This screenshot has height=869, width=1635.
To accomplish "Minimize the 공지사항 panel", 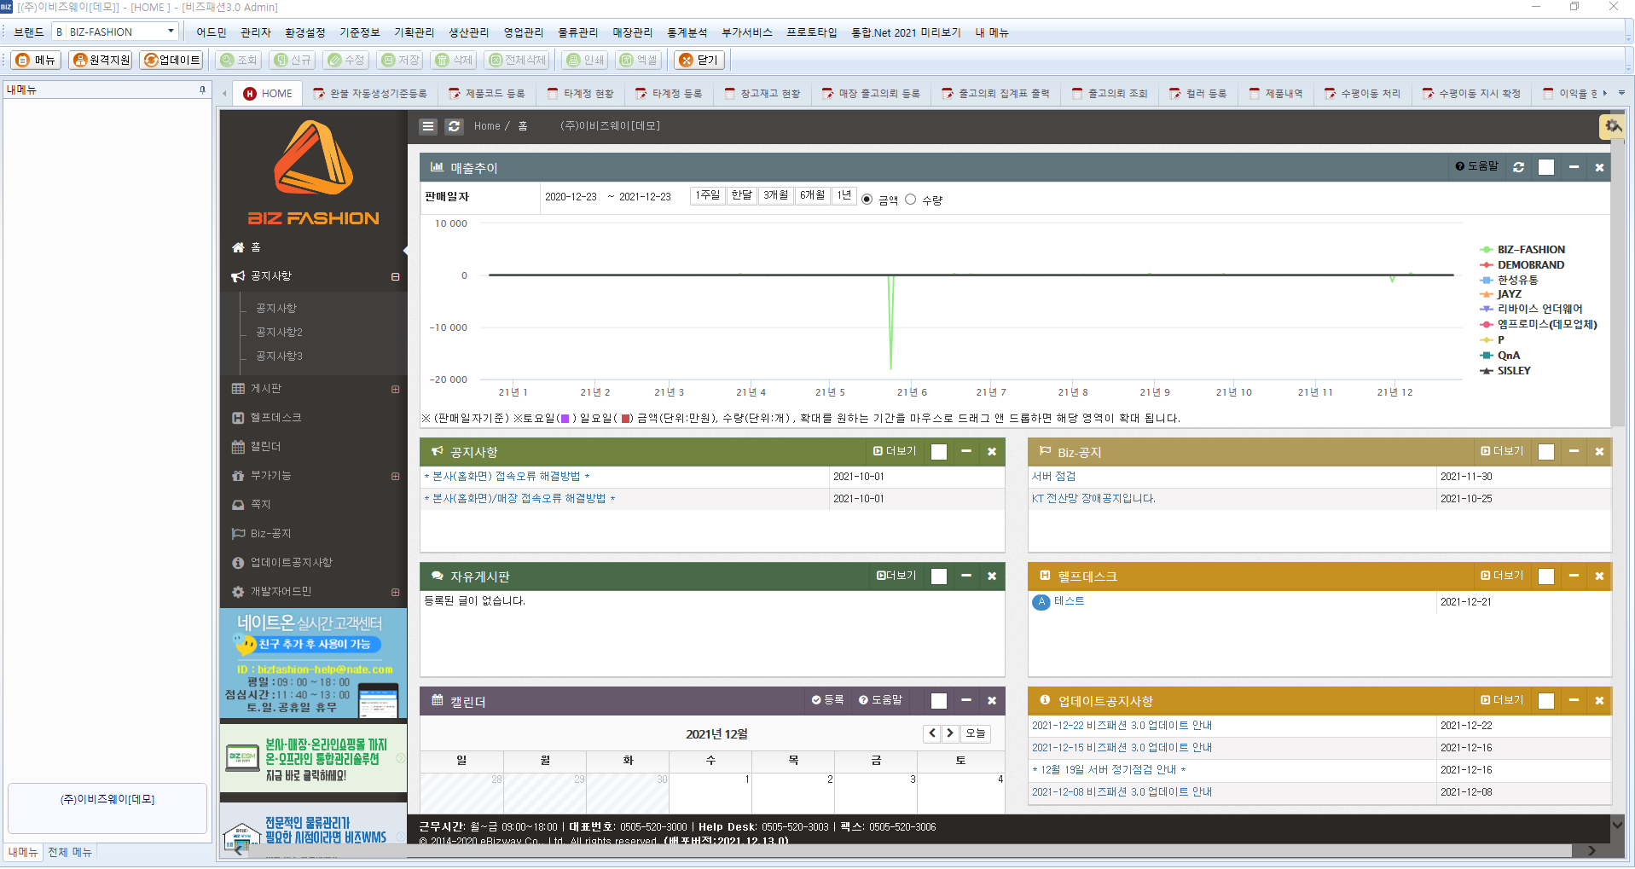I will coord(965,451).
